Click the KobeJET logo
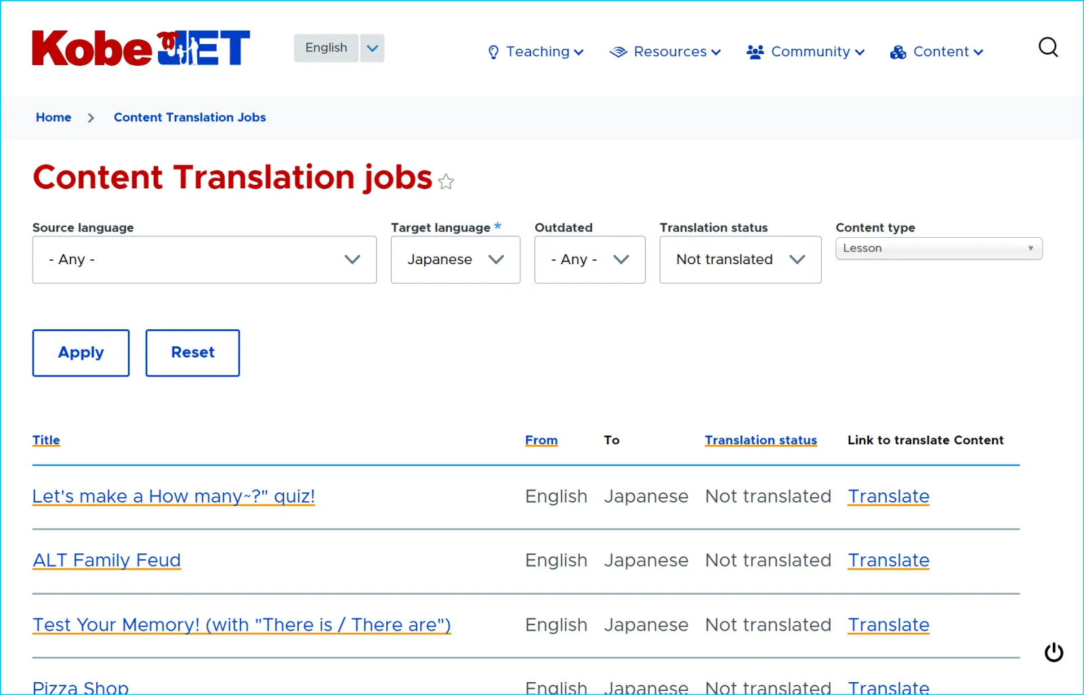The height and width of the screenshot is (695, 1084). pyautogui.click(x=141, y=48)
